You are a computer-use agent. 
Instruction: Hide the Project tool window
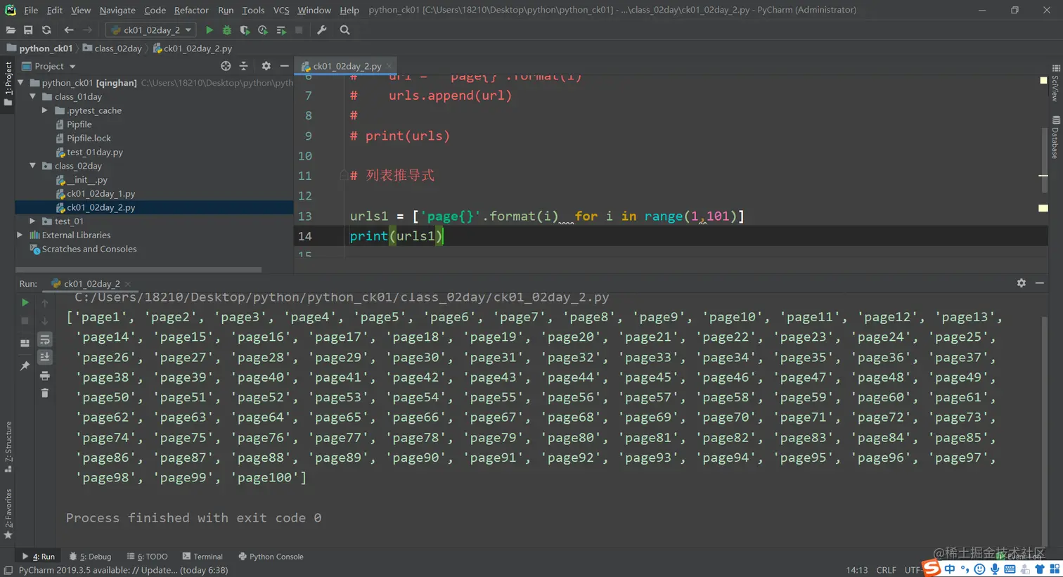coord(284,66)
